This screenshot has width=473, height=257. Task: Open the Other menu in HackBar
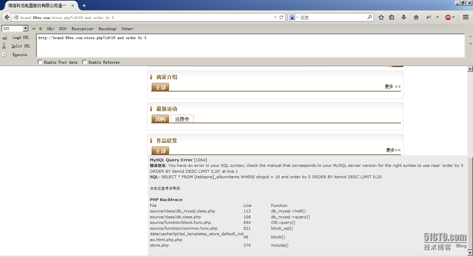[127, 29]
